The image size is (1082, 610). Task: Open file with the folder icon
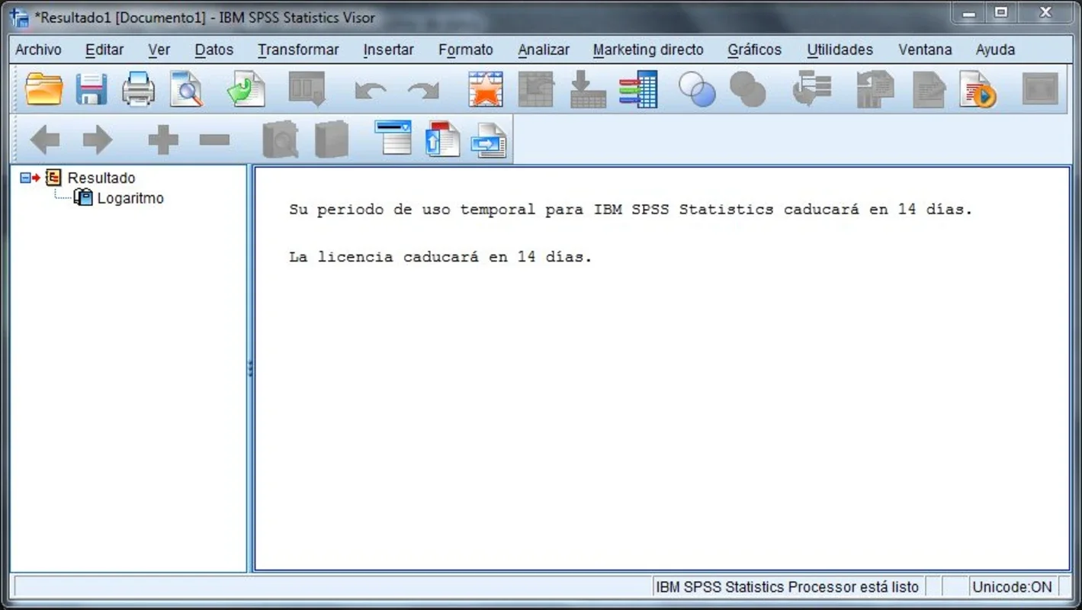tap(43, 89)
